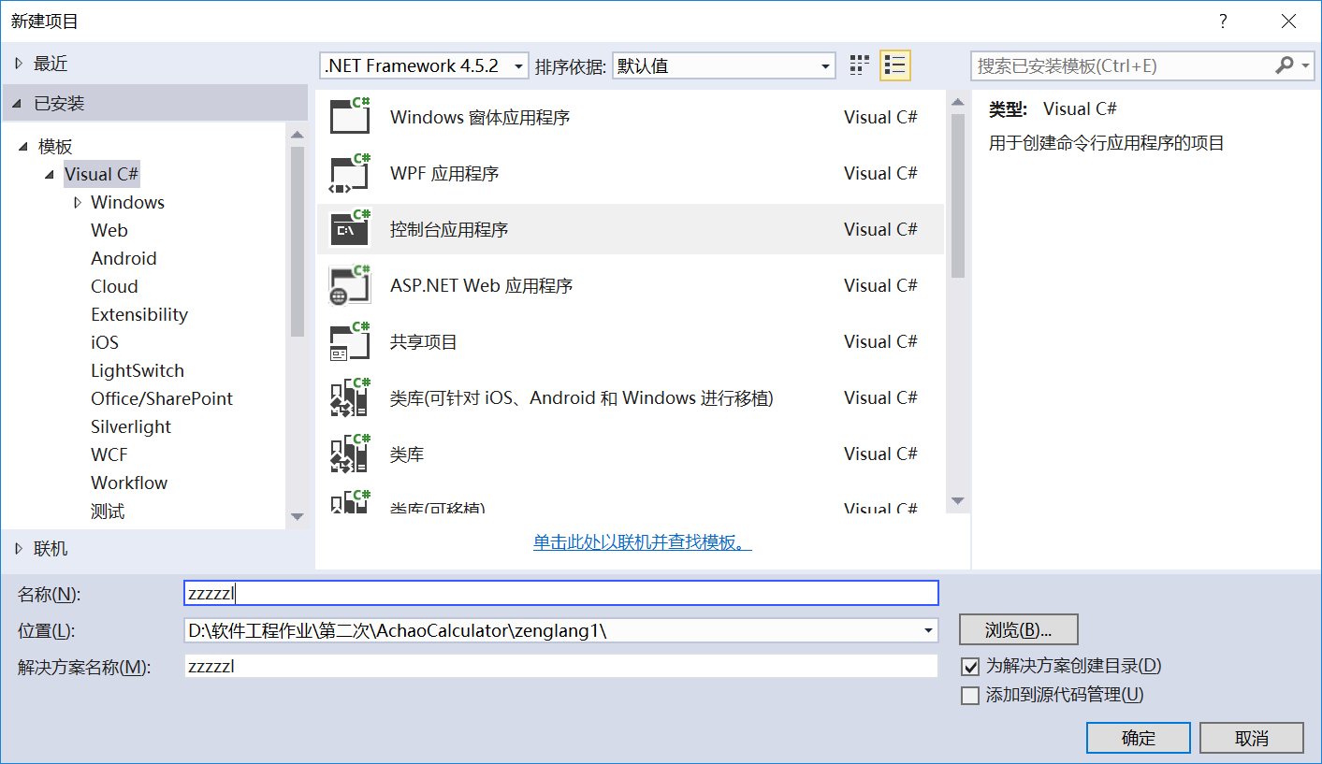1322x764 pixels.
Task: Click the template list scroll up arrow
Action: pos(957,102)
